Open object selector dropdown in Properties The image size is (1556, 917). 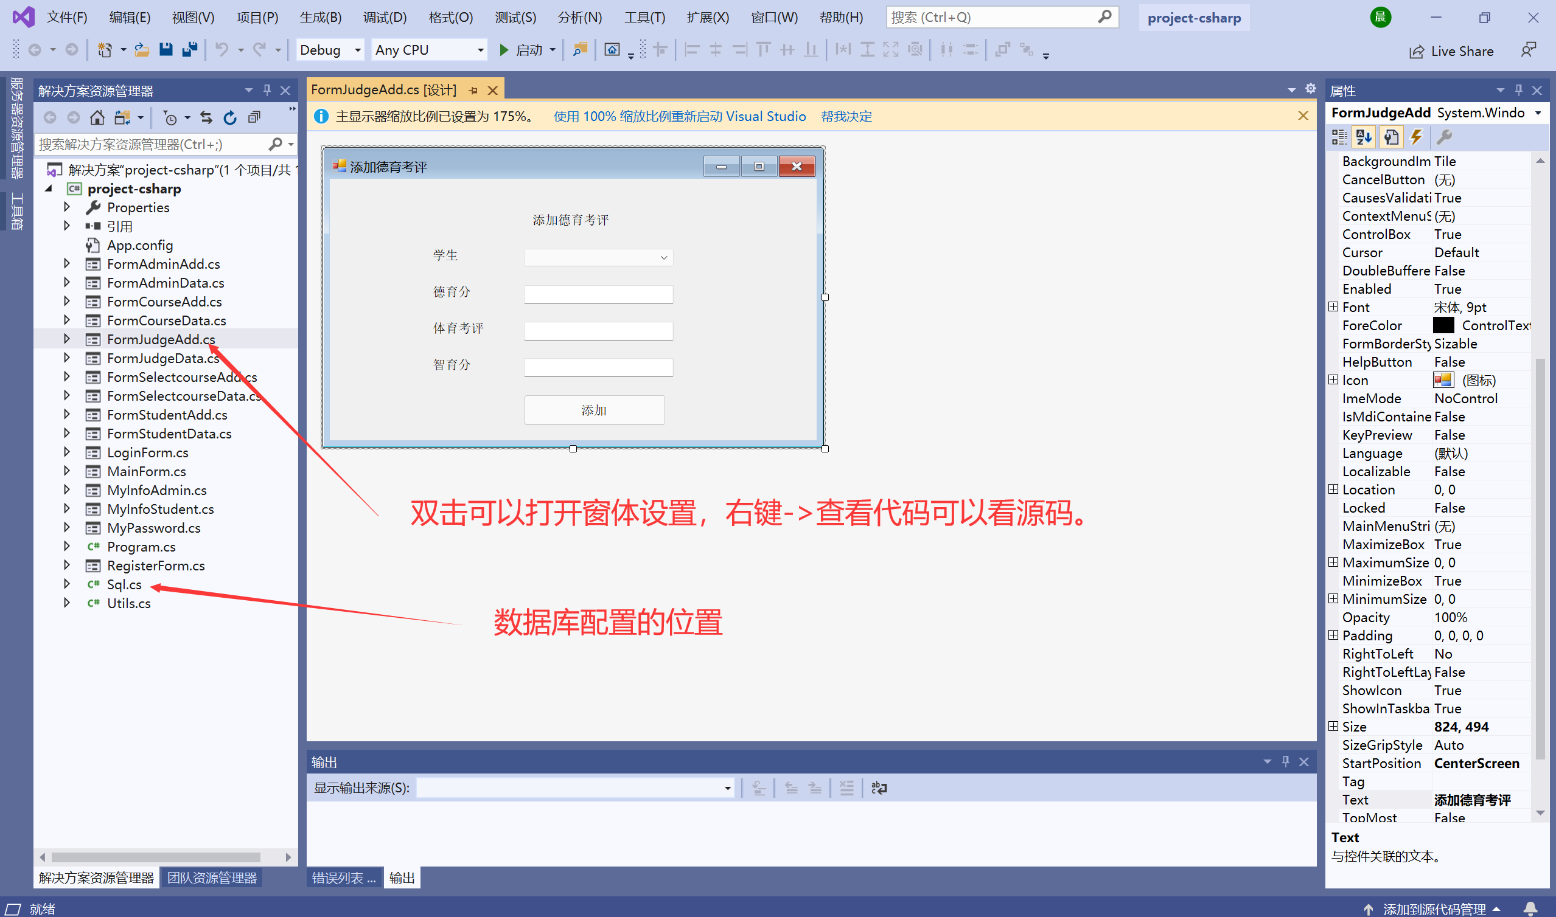pos(1538,112)
